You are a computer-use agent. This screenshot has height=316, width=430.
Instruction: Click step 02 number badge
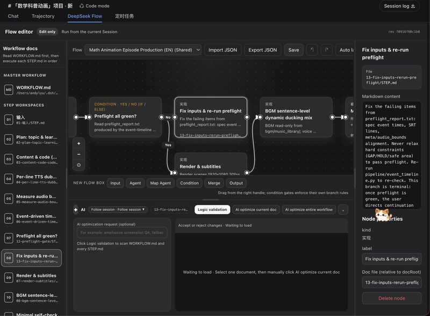click(9, 139)
